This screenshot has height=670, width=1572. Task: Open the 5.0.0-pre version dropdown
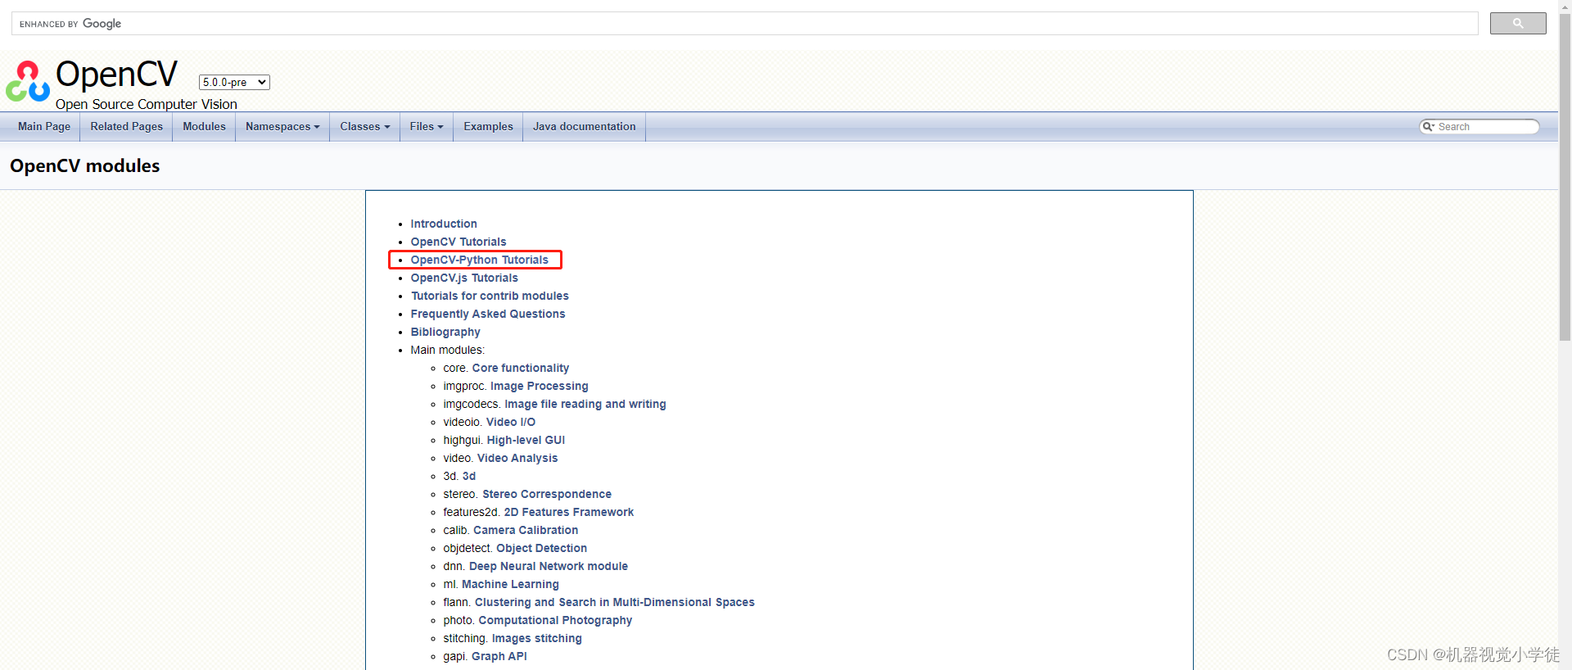click(x=234, y=82)
